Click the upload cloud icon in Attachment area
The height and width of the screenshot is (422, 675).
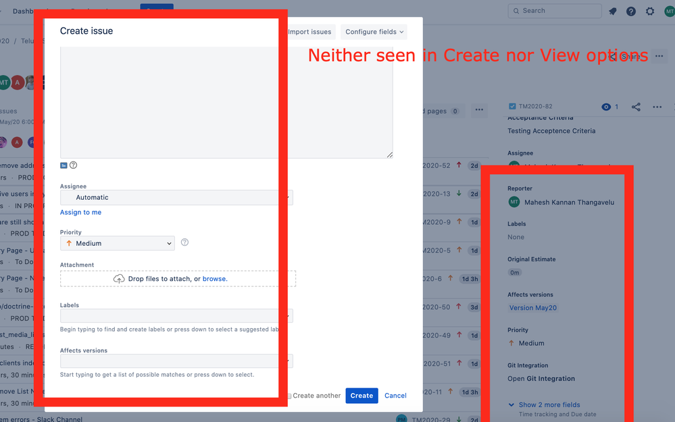[119, 279]
